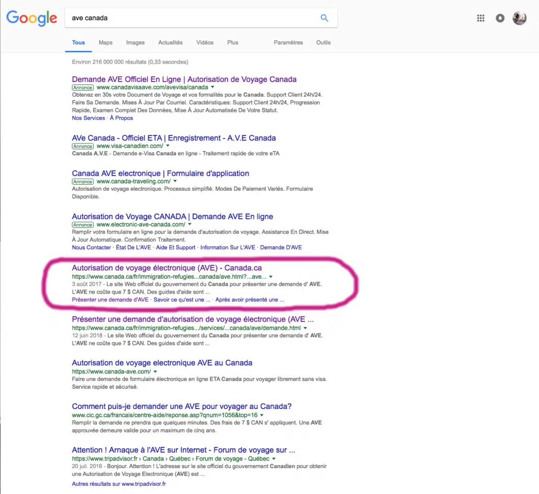This screenshot has width=539, height=494.
Task: Click the 'Présenter une demande d'AVE' sitelink
Action: [110, 300]
